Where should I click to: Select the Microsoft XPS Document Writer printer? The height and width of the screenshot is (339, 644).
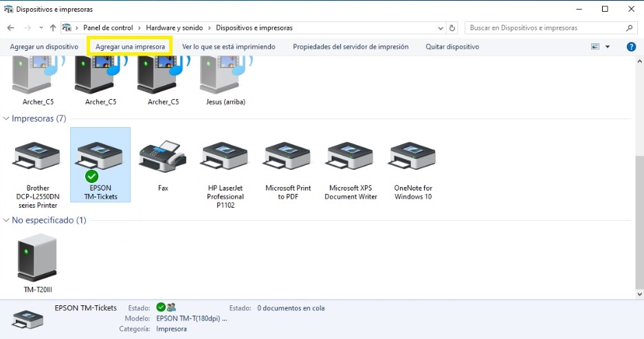tap(350, 156)
